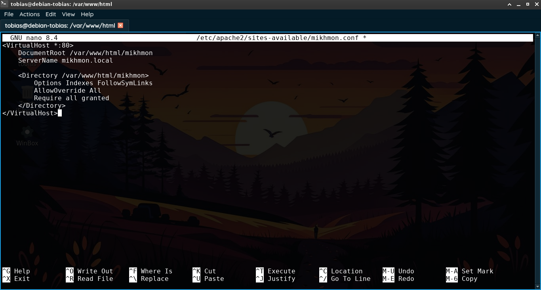
Task: Click the DocumentRoot line in the editor
Action: coord(85,53)
